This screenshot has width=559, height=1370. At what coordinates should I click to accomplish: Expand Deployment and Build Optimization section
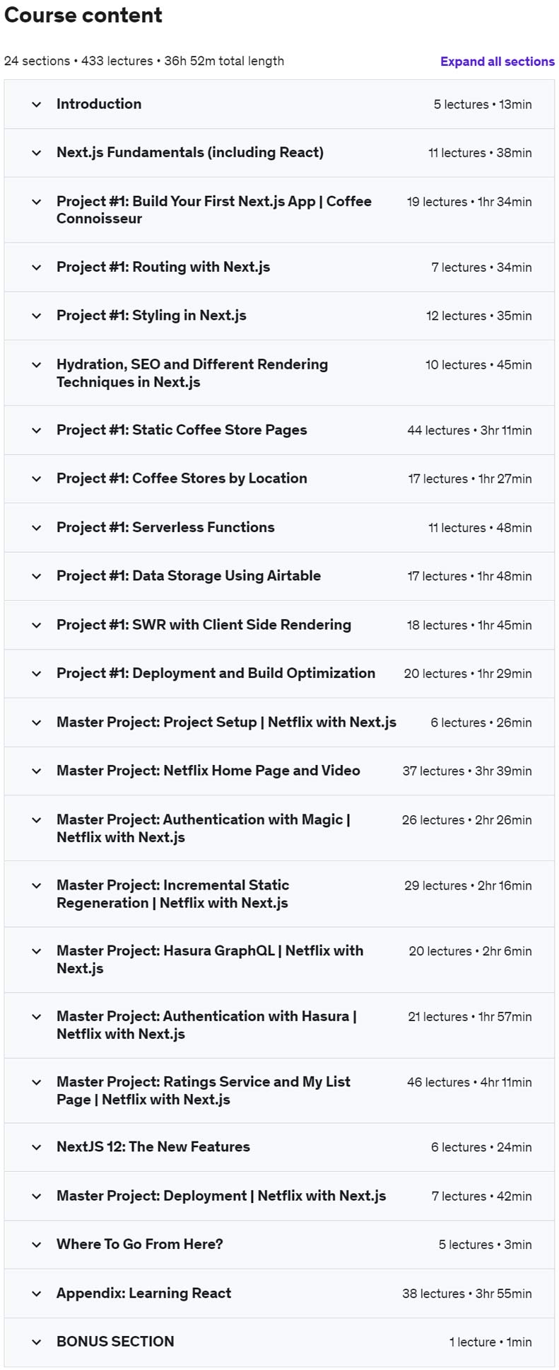pyautogui.click(x=216, y=674)
